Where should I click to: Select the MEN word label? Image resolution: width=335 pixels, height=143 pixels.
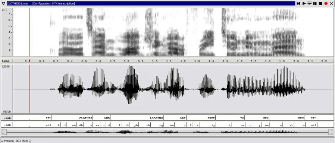301,118
